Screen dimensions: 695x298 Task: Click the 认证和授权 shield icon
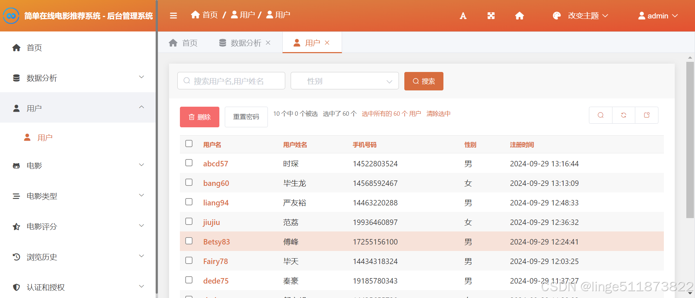pos(16,288)
